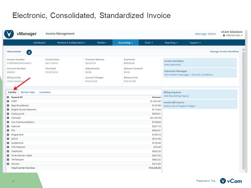
Task: Expand the Verizon carrier row
Action: (x=8, y=164)
